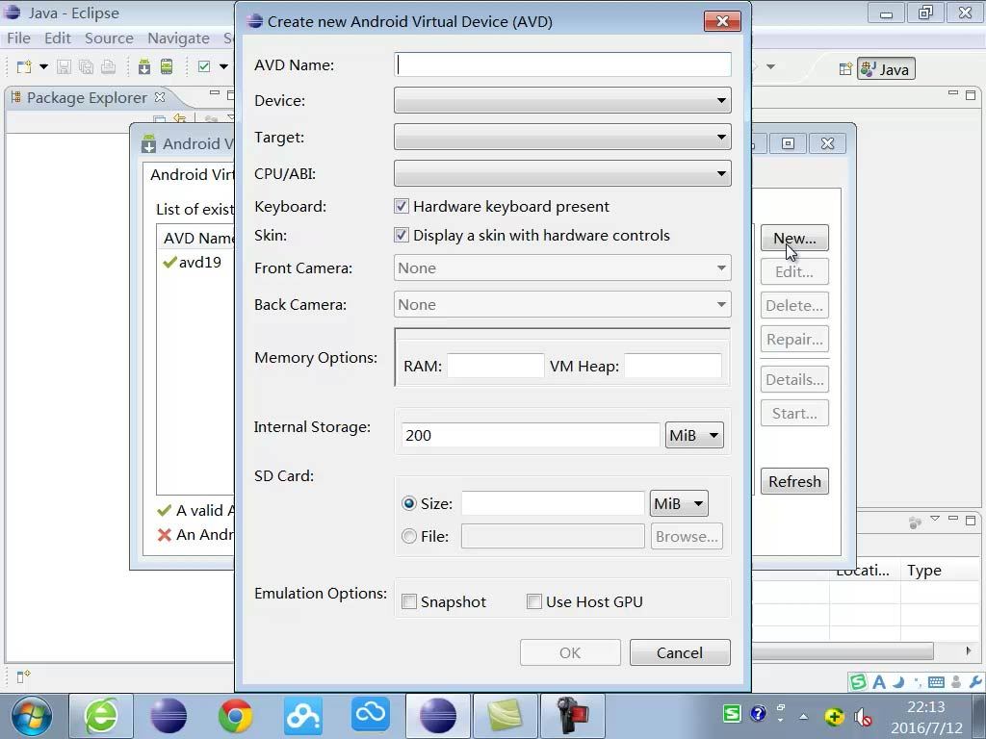This screenshot has width=986, height=739.
Task: Click the horizontal scrollbar in bottom panel
Action: pos(843,651)
